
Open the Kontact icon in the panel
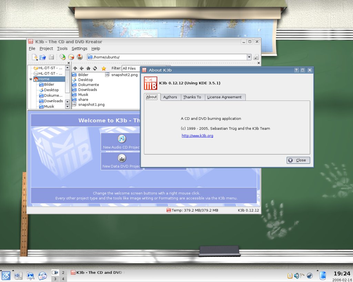point(42,275)
